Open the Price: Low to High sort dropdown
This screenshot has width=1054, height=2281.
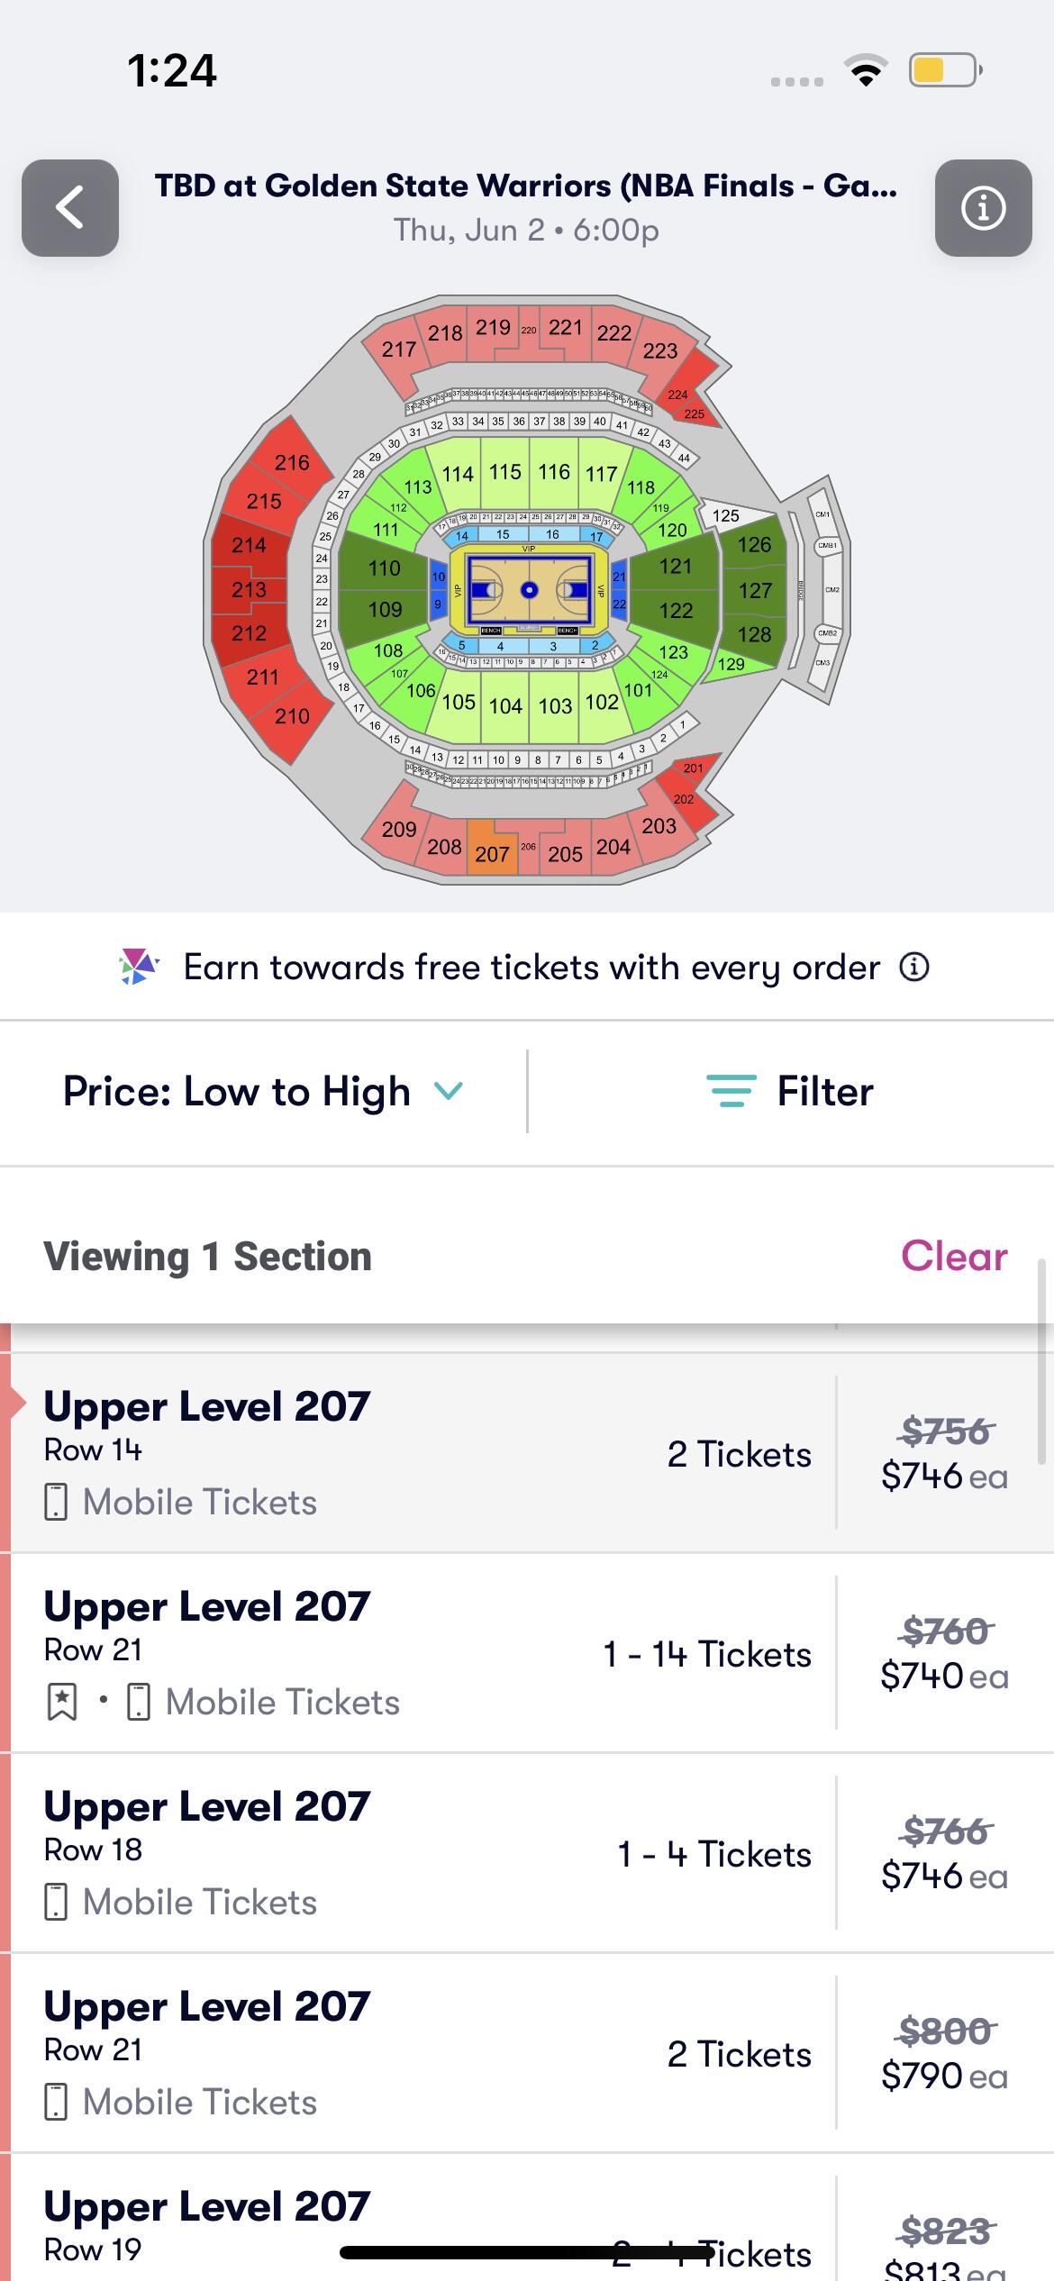(x=236, y=1091)
